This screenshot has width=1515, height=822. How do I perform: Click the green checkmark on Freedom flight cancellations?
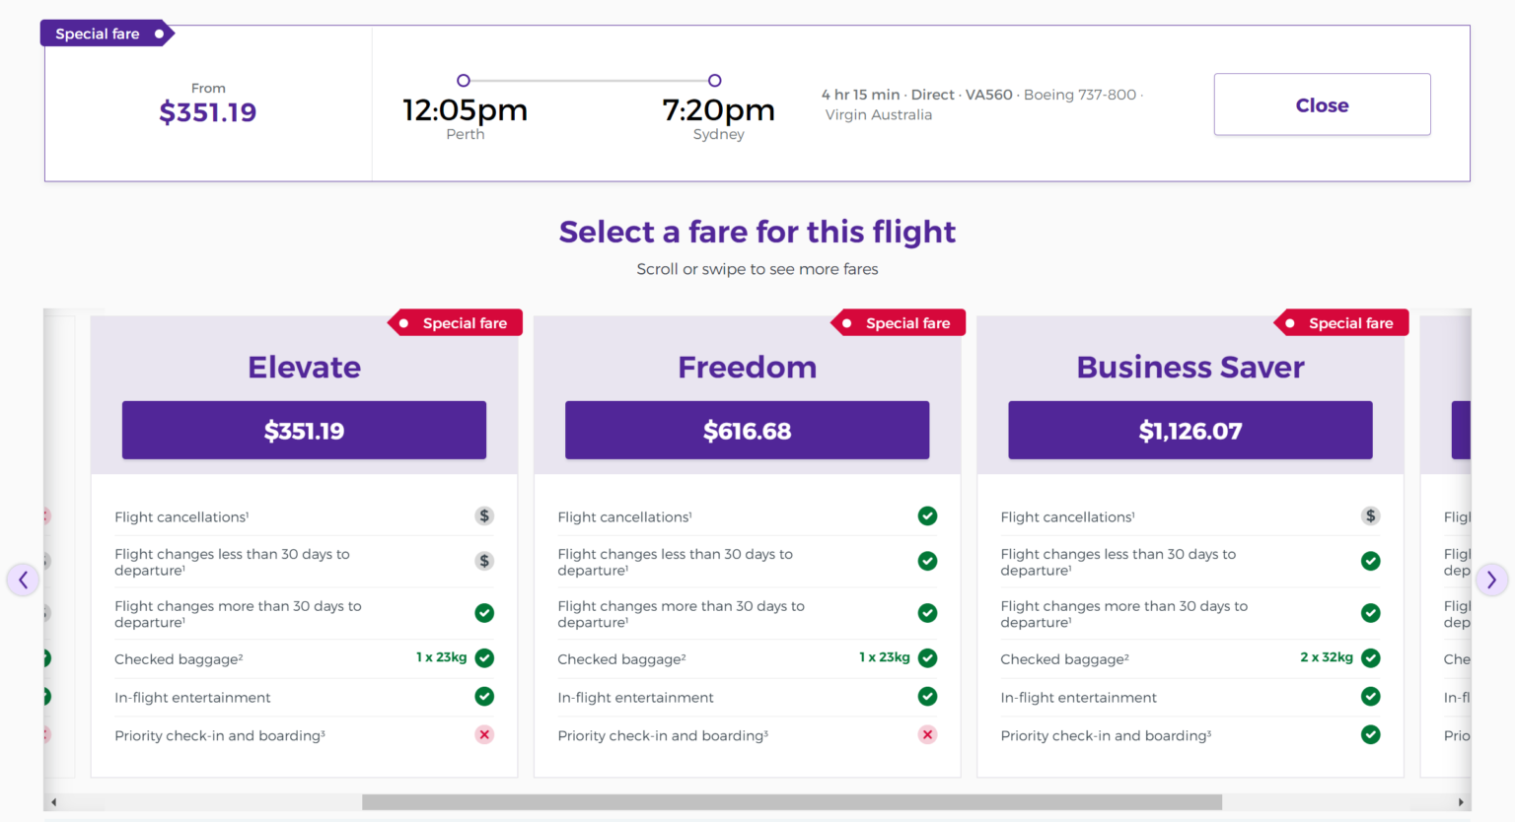coord(927,515)
